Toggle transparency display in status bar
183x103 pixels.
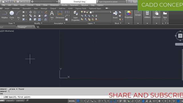click(x=125, y=101)
